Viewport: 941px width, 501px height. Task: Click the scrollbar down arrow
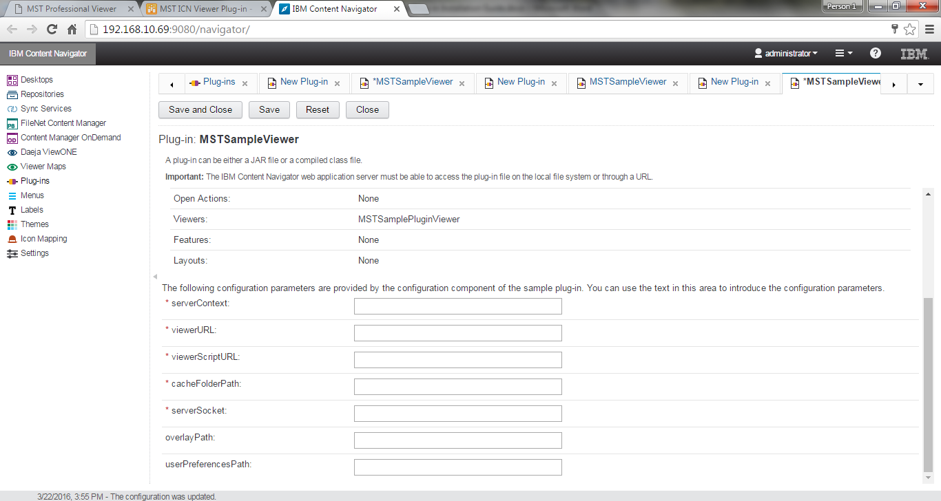coord(928,478)
